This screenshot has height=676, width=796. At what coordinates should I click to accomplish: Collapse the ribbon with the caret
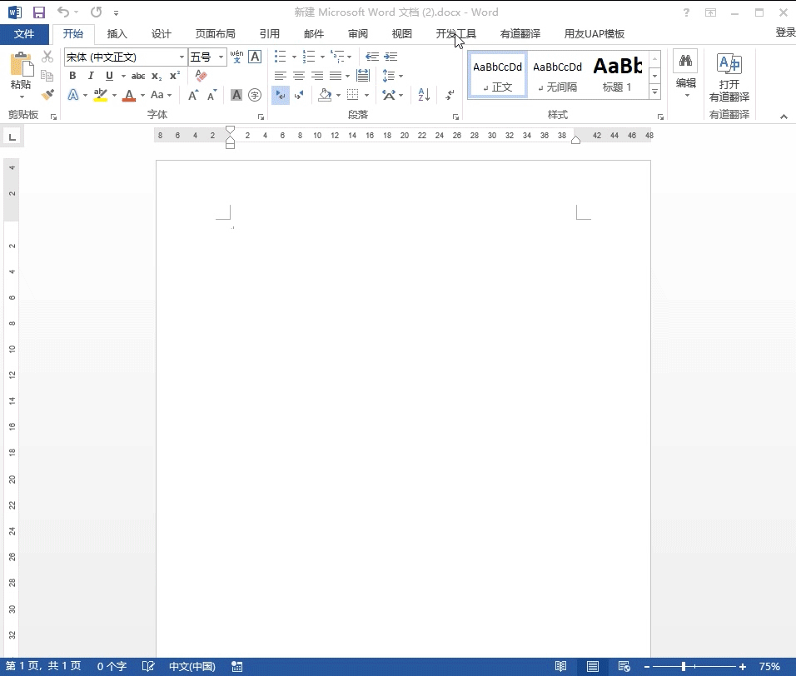tap(784, 117)
